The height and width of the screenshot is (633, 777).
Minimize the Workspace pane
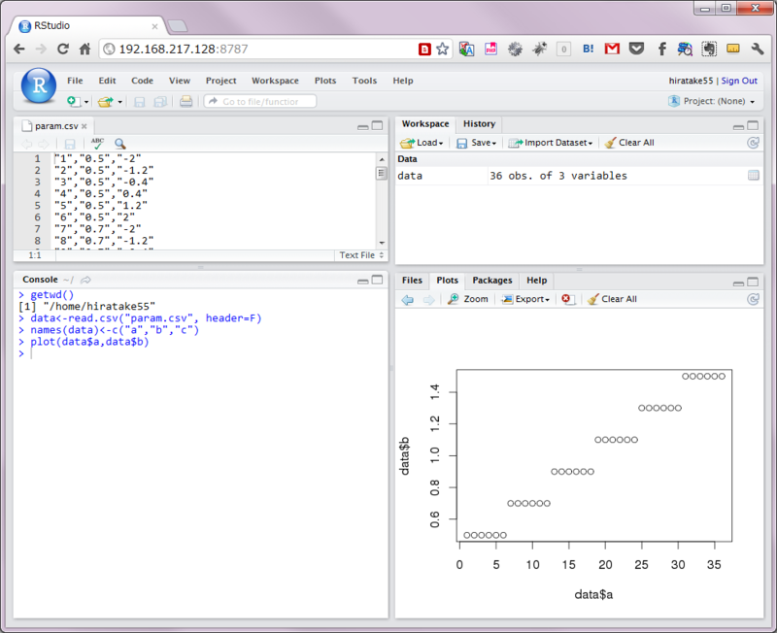(738, 127)
